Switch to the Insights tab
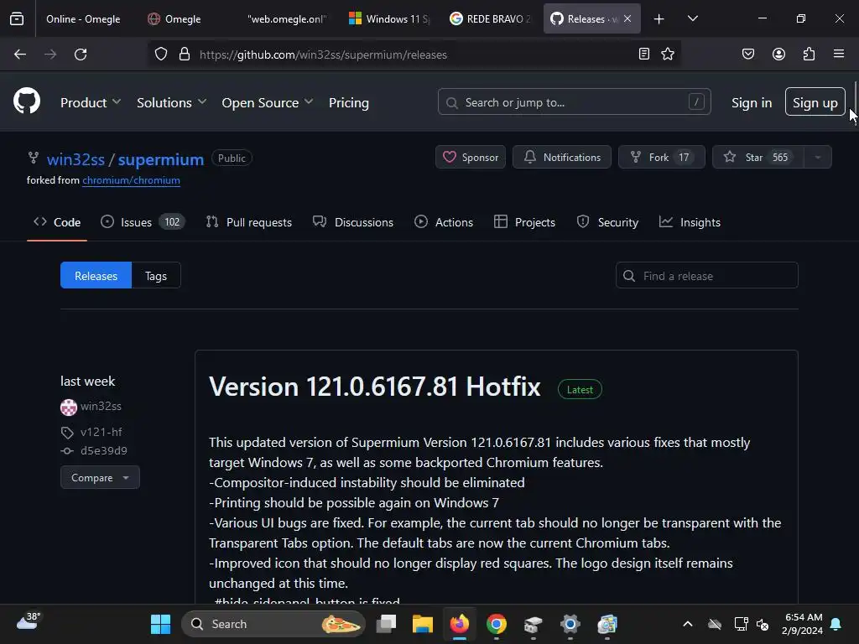The image size is (859, 644). coord(690,222)
